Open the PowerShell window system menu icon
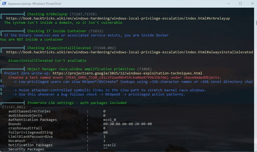The width and height of the screenshot is (257, 152). pos(4,3)
